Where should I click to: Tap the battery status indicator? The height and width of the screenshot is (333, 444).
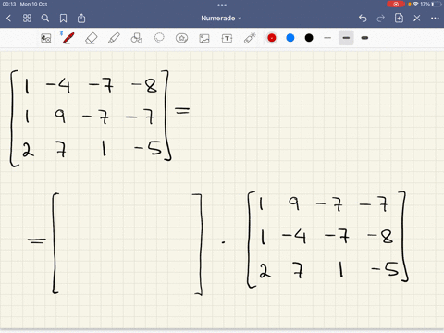[437, 4]
